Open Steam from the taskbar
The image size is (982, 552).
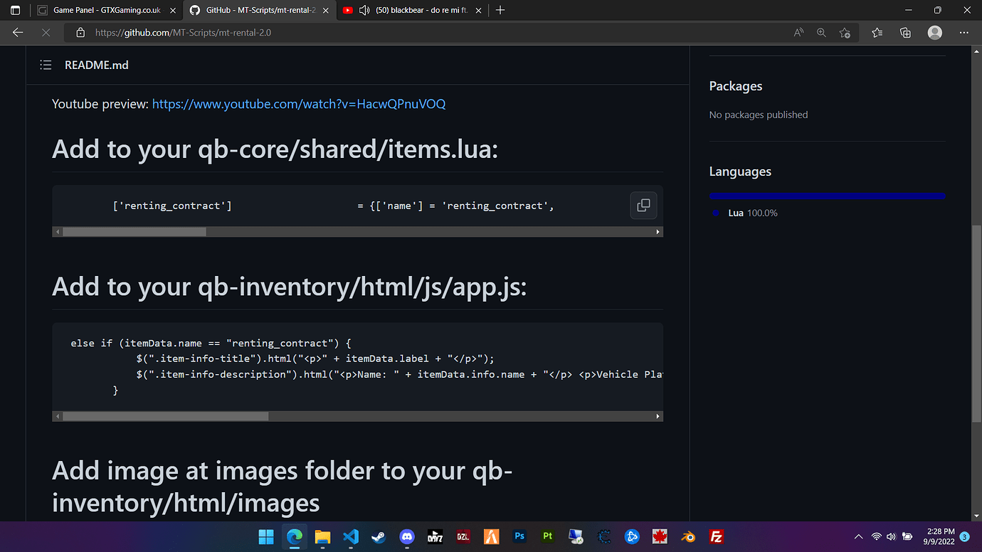tap(379, 536)
